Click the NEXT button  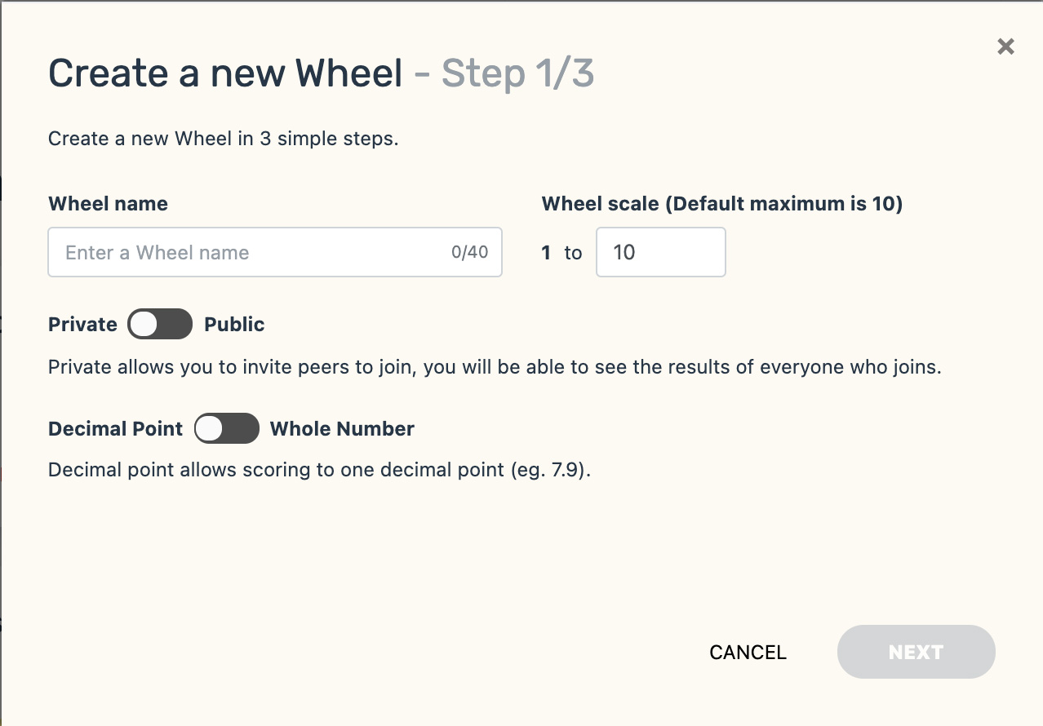(x=916, y=652)
